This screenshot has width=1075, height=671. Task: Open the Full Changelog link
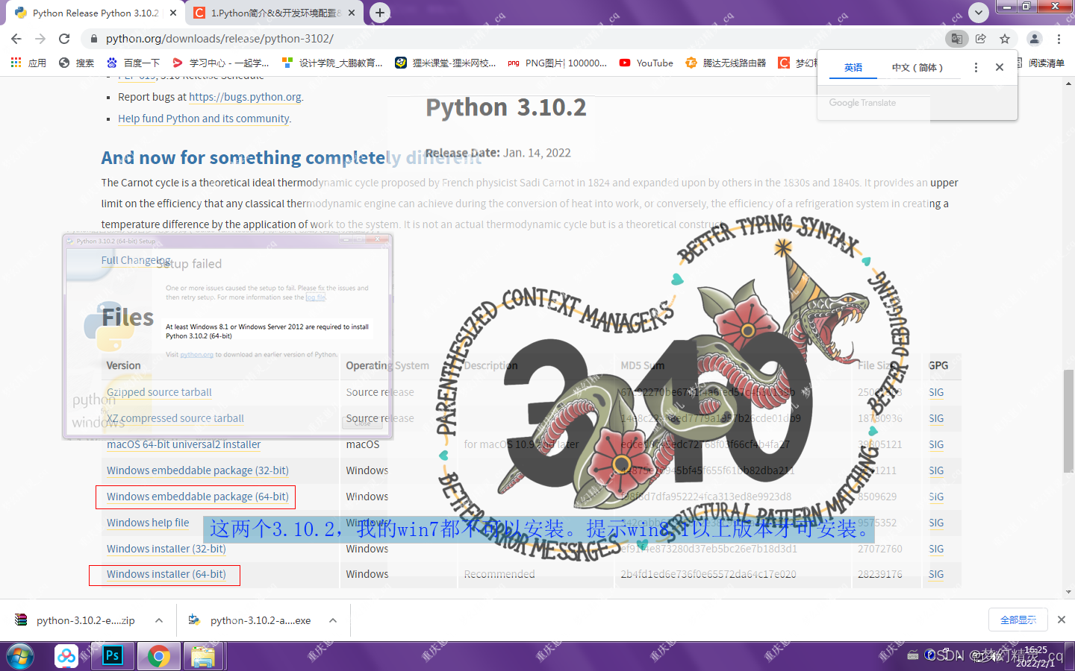pyautogui.click(x=136, y=260)
